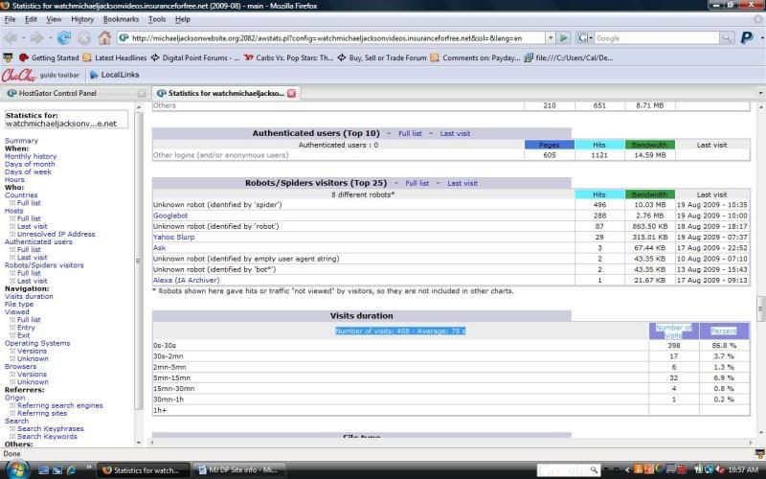Click the taskbar desktop search box
This screenshot has height=479, width=766.
coord(568,470)
